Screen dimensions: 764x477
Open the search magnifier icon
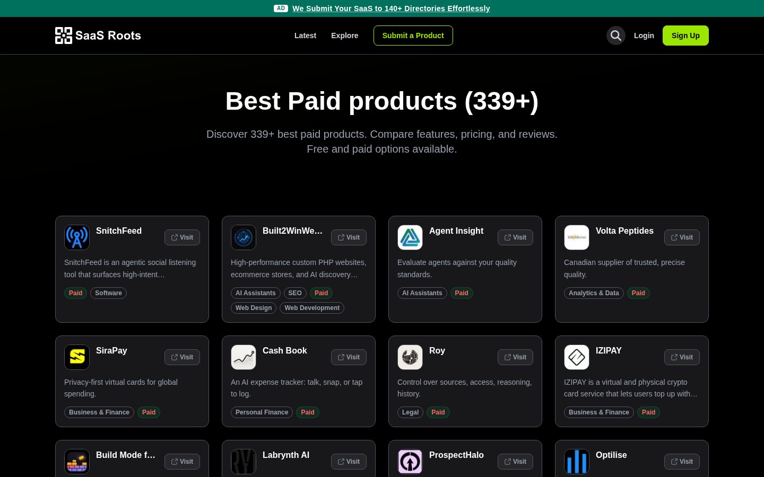point(616,36)
